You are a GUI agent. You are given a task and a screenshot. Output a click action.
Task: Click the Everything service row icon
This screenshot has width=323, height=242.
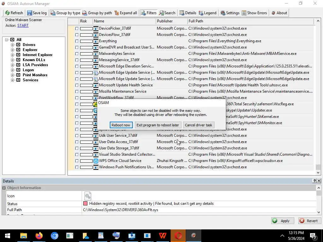96,41
